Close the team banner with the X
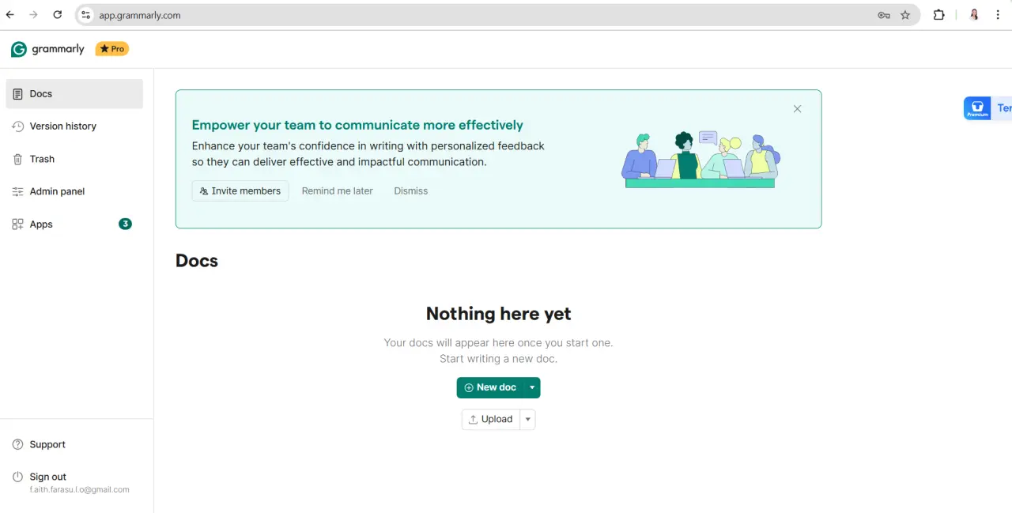Viewport: 1012px width, 513px height. pos(797,109)
